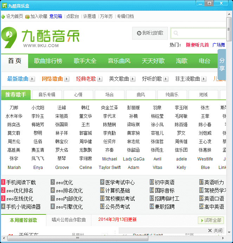
Task: Open singer 周杰伦
Action: [14, 141]
